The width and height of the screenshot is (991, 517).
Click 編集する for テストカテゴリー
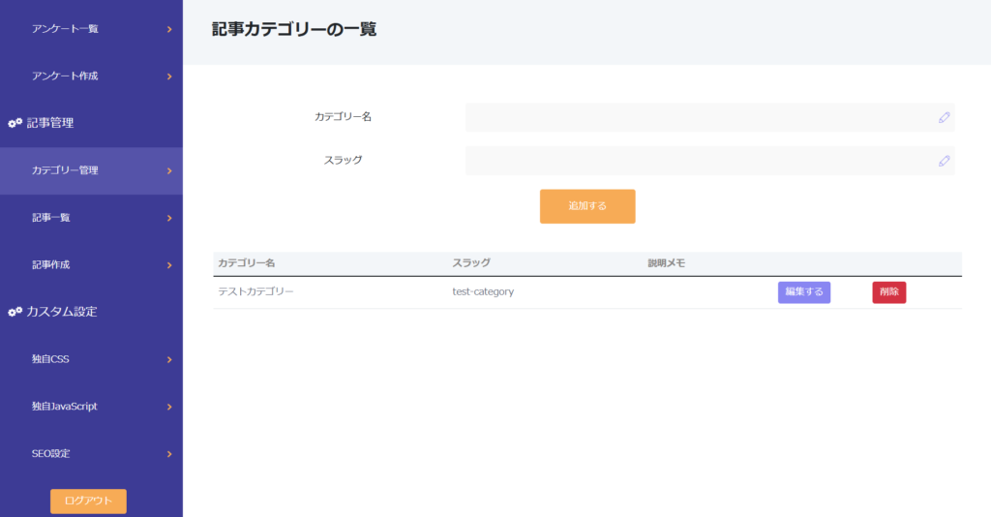point(804,292)
